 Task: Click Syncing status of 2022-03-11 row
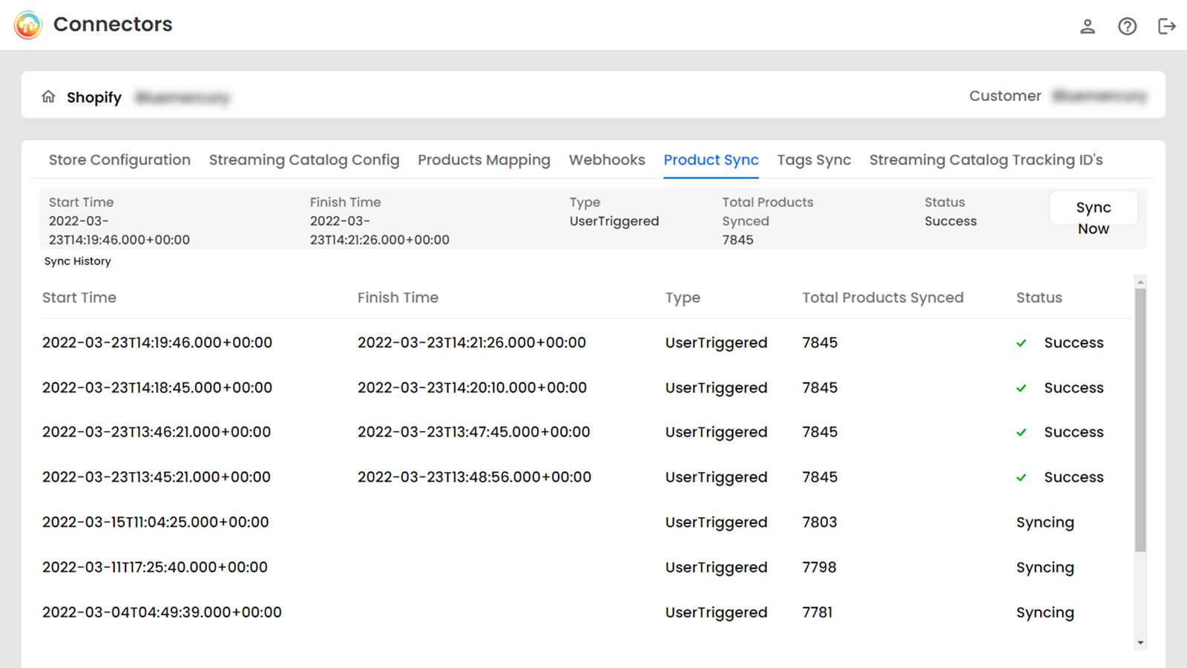1045,568
